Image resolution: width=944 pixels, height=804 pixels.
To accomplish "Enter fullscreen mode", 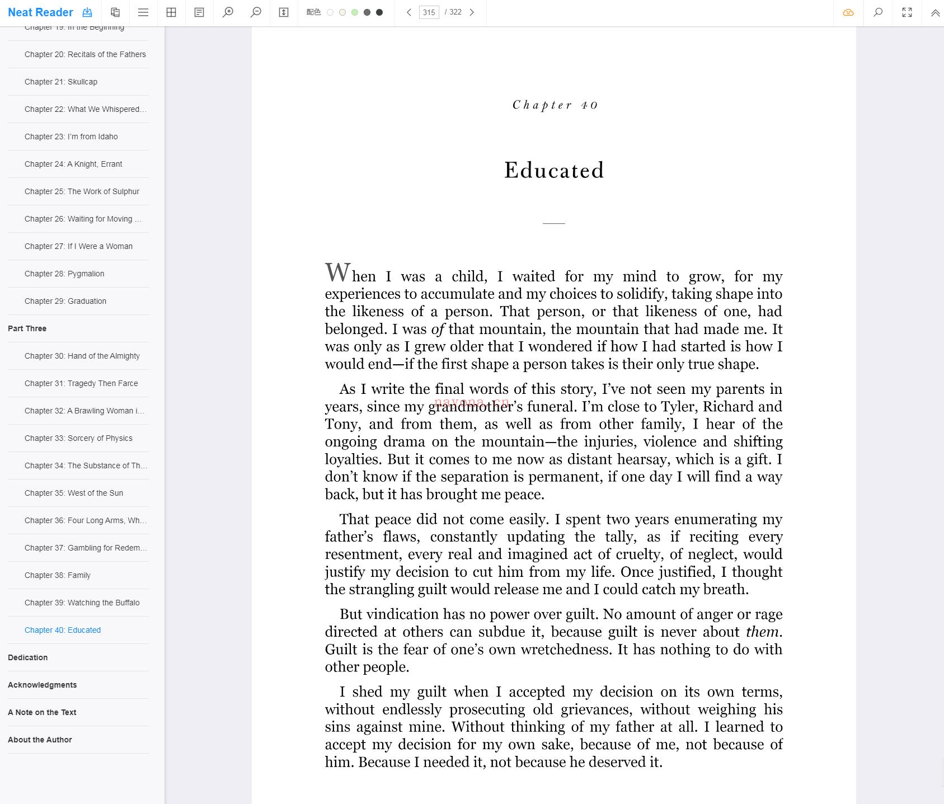I will coord(907,12).
